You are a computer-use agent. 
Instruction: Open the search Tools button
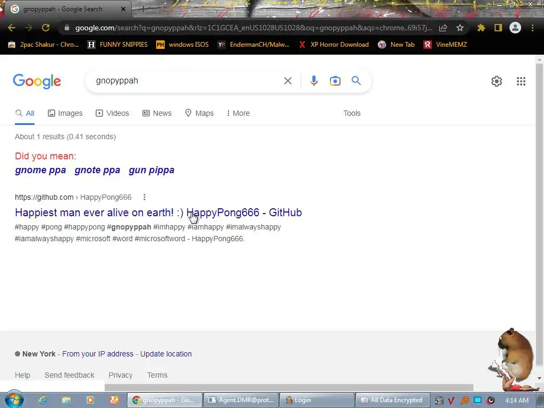click(352, 113)
